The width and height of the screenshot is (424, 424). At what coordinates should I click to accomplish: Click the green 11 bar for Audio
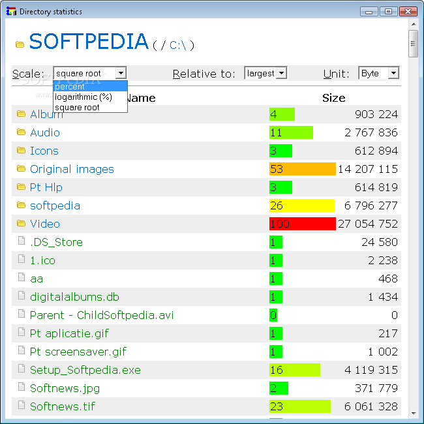(x=291, y=132)
